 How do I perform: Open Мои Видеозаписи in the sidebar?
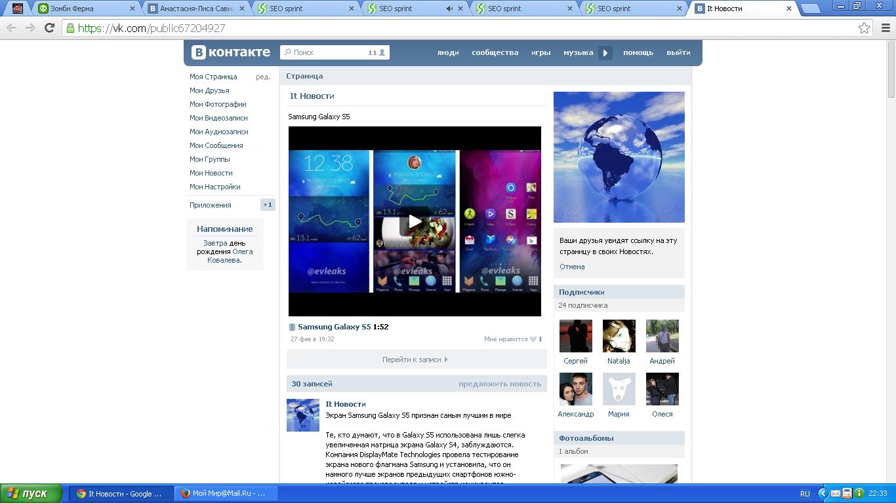(x=218, y=118)
